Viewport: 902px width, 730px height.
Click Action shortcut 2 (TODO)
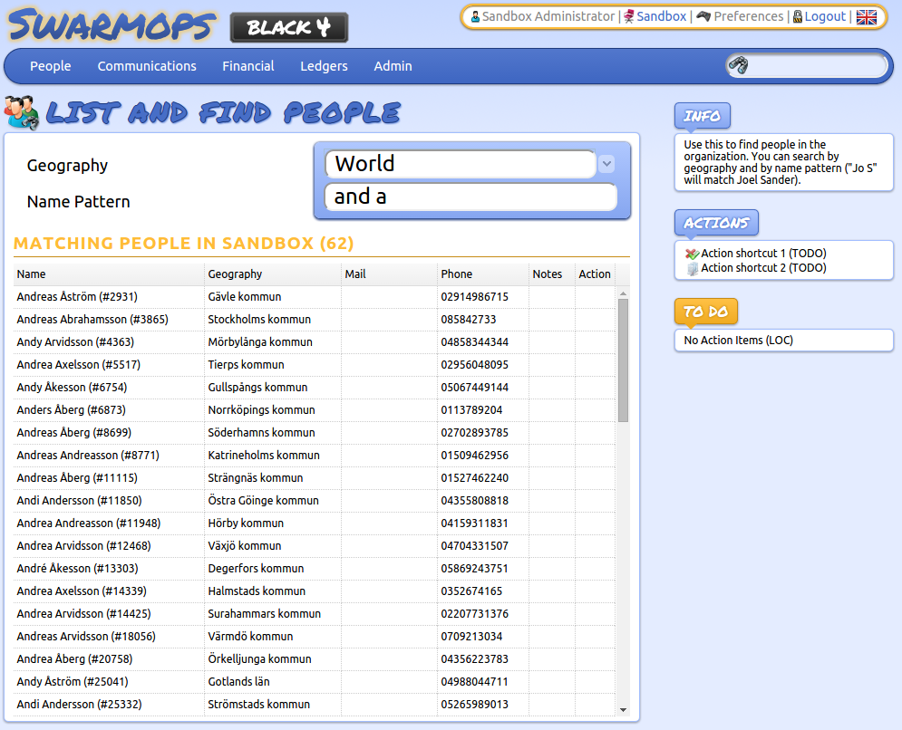tap(763, 268)
